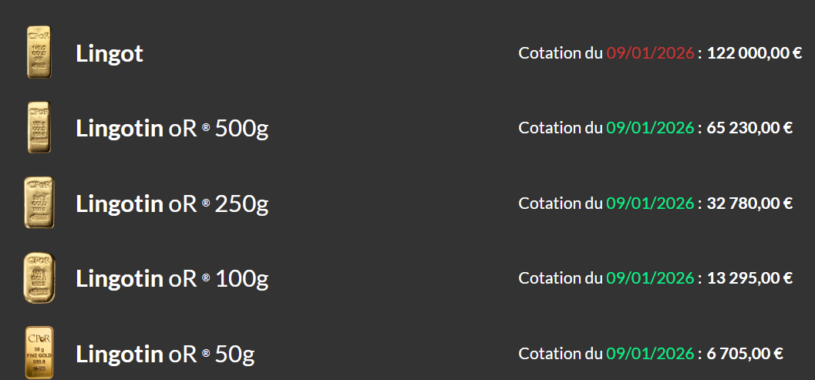Click the green quotation date for Lingotin 50g
This screenshot has height=380, width=815.
[650, 354]
